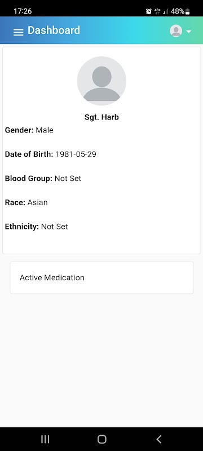
Task: Open the Active Medication card
Action: (x=102, y=277)
